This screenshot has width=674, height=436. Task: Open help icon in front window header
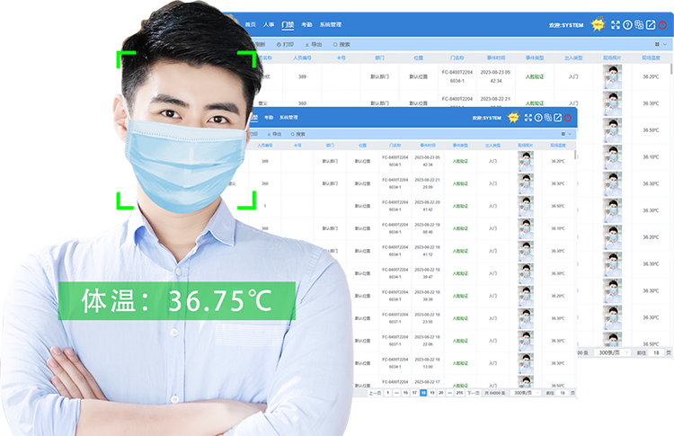pyautogui.click(x=537, y=118)
